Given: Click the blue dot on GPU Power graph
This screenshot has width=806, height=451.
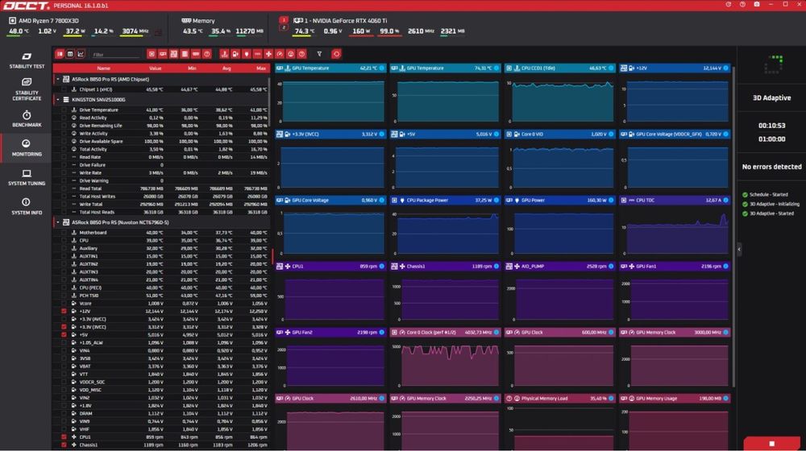Looking at the screenshot, I should (611, 201).
